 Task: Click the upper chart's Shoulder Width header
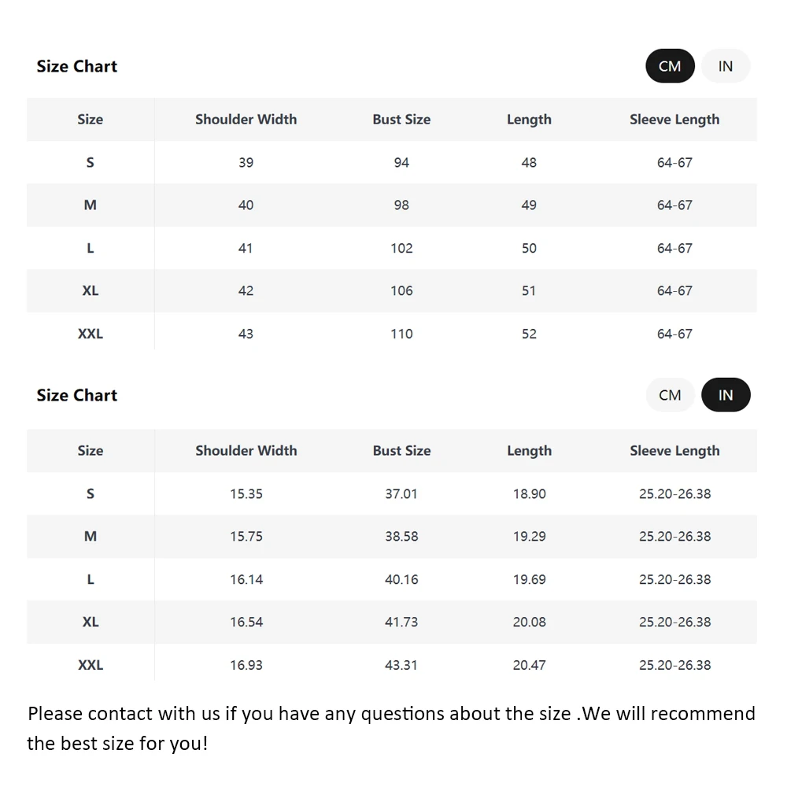point(246,120)
